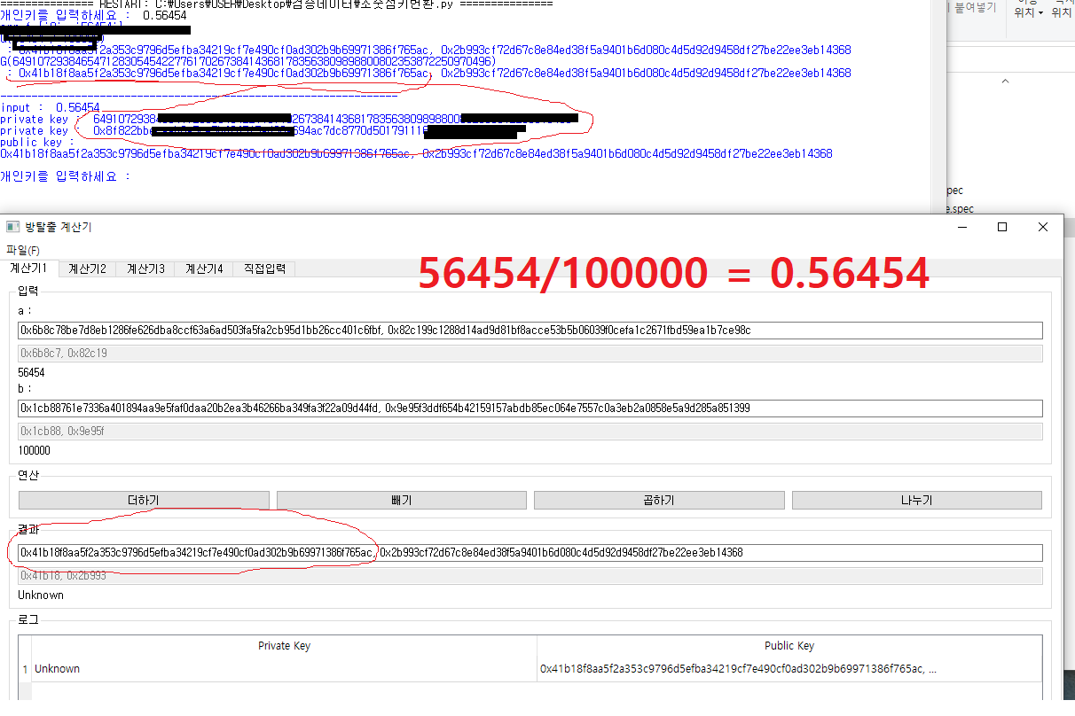Maximize the 방탈출 계산기 window
The width and height of the screenshot is (1075, 716).
1002,227
